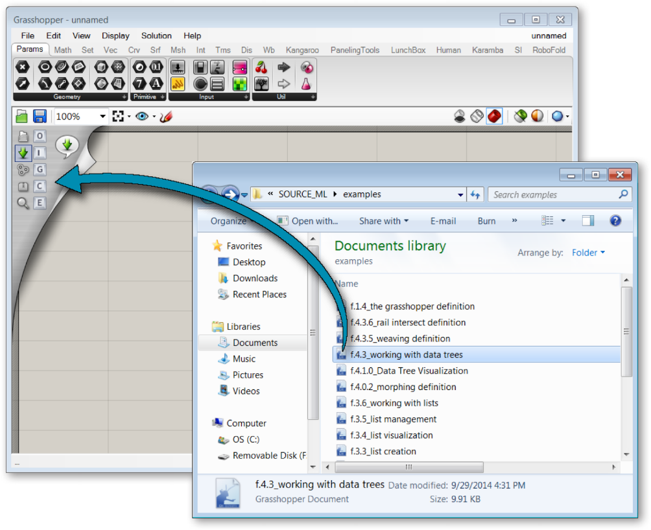Viewport: 651px width, 530px height.
Task: Open named views dropdown arrow beside eye icon
Action: (154, 117)
